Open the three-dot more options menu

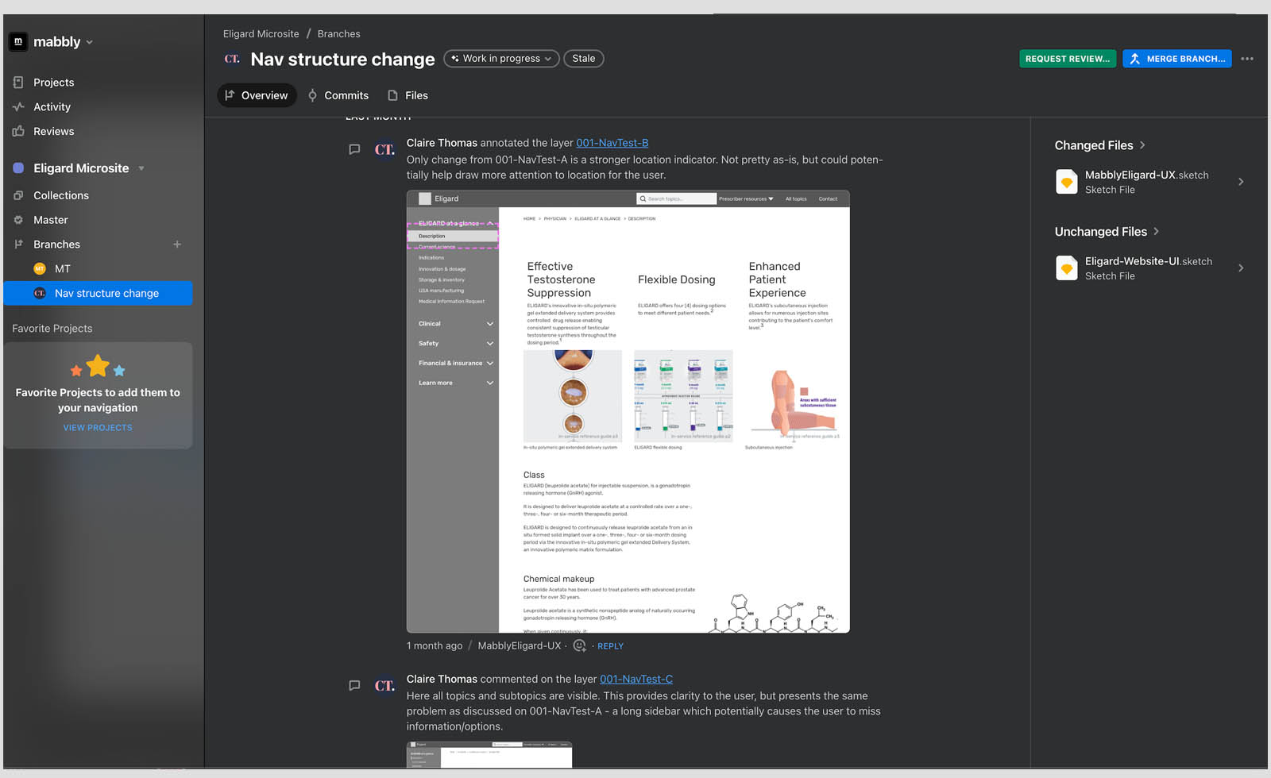click(x=1247, y=59)
